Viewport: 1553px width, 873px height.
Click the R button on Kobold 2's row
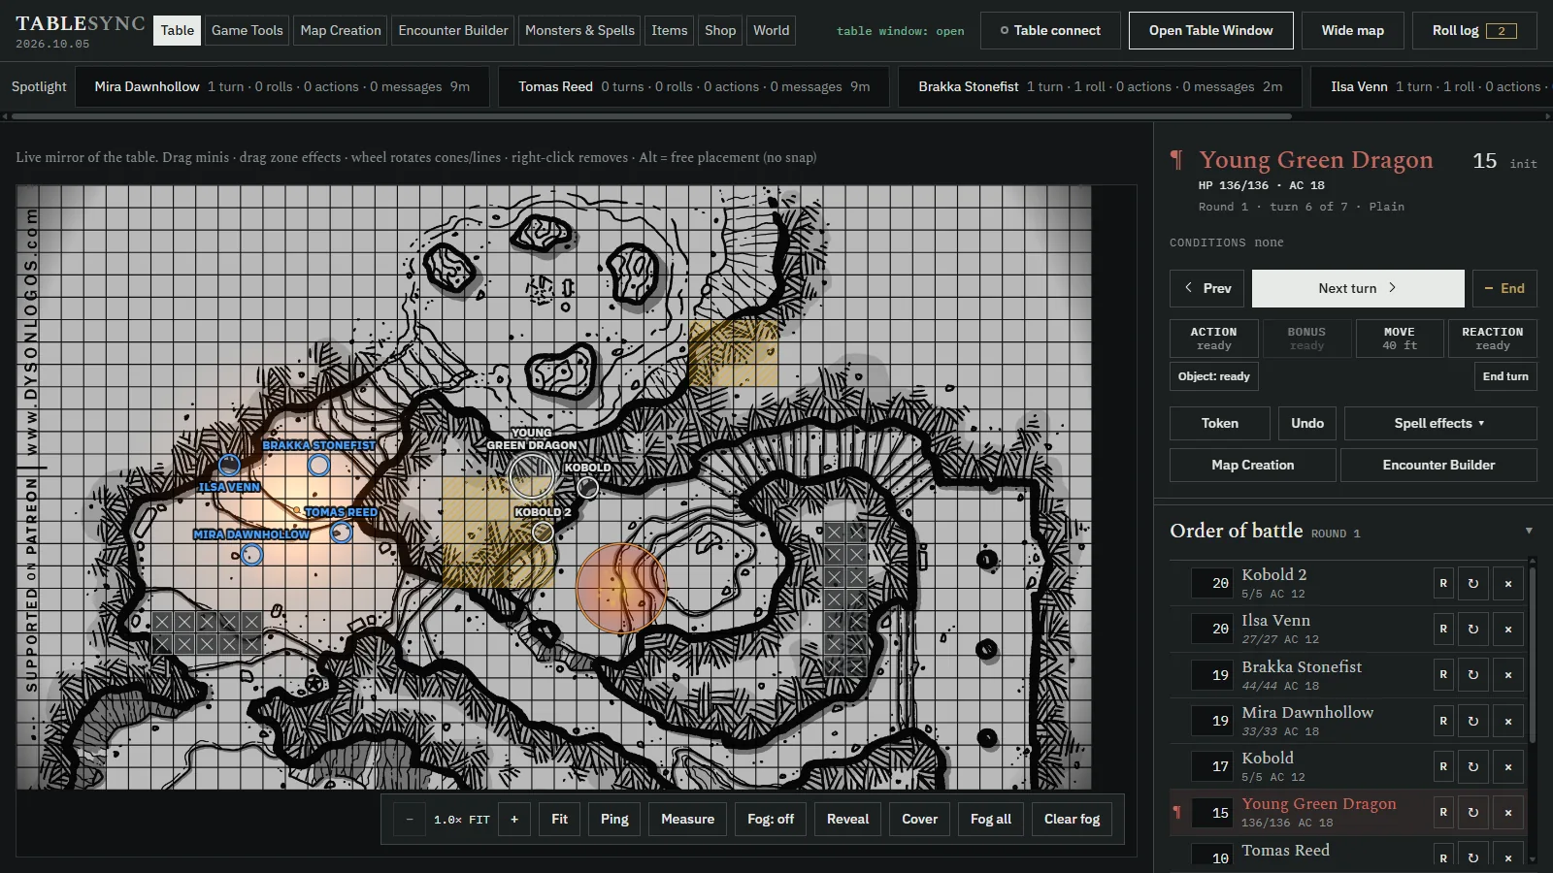1443,583
